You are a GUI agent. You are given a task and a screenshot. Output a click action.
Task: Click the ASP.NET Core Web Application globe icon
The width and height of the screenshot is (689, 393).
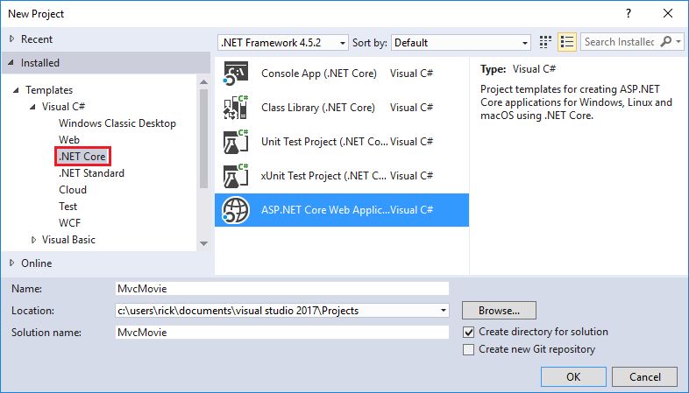pos(236,210)
